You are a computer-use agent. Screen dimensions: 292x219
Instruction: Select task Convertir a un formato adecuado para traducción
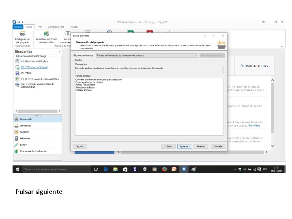[99, 79]
